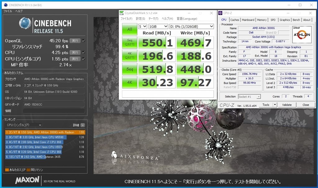Image resolution: width=318 pixels, height=188 pixels.
Task: Open CrystalDiskMark テーマ(T) menu
Action: [153, 19]
